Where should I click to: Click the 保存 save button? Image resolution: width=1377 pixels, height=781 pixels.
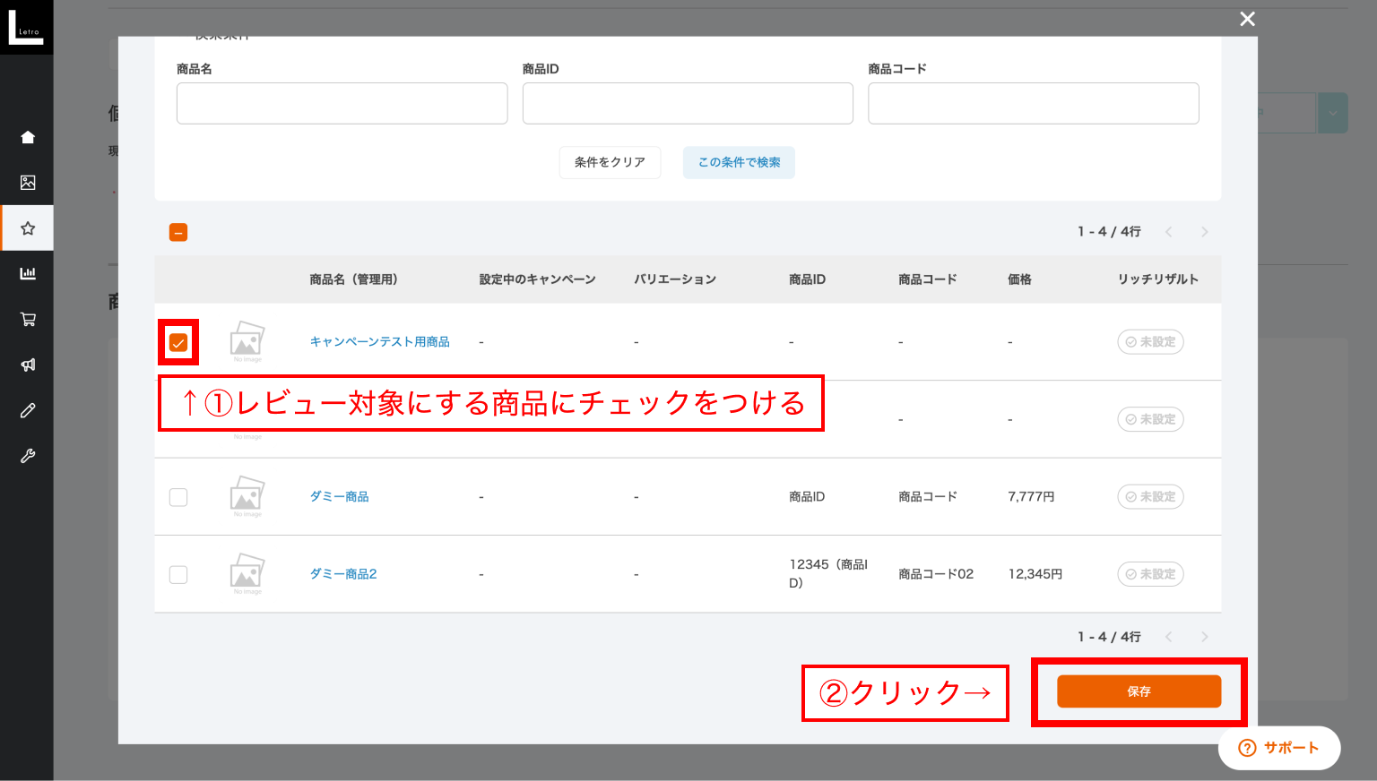(x=1139, y=691)
